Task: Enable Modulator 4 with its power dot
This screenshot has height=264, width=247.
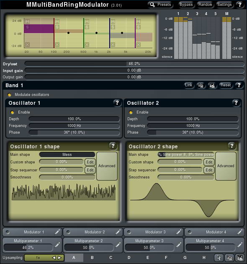Action: click(x=190, y=232)
